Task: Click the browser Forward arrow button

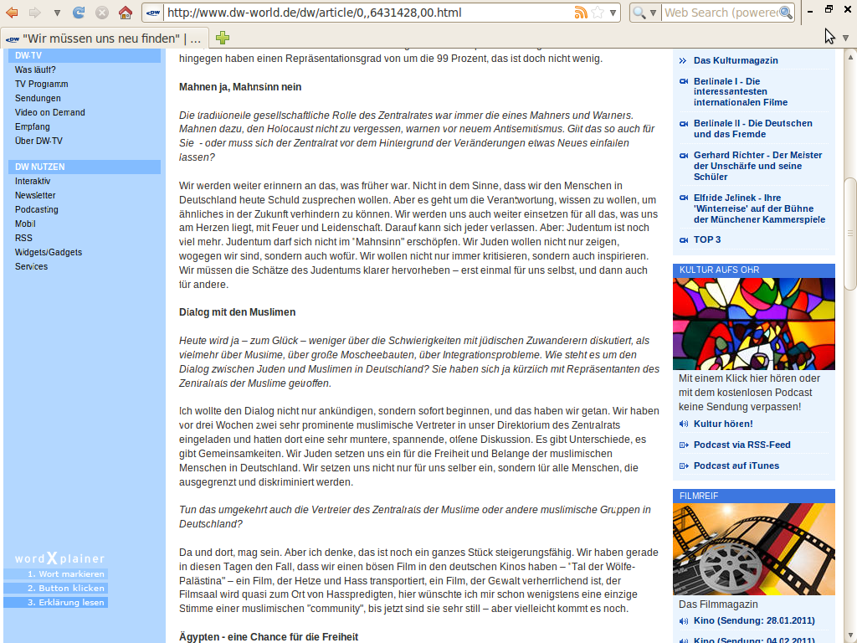Action: pos(34,13)
